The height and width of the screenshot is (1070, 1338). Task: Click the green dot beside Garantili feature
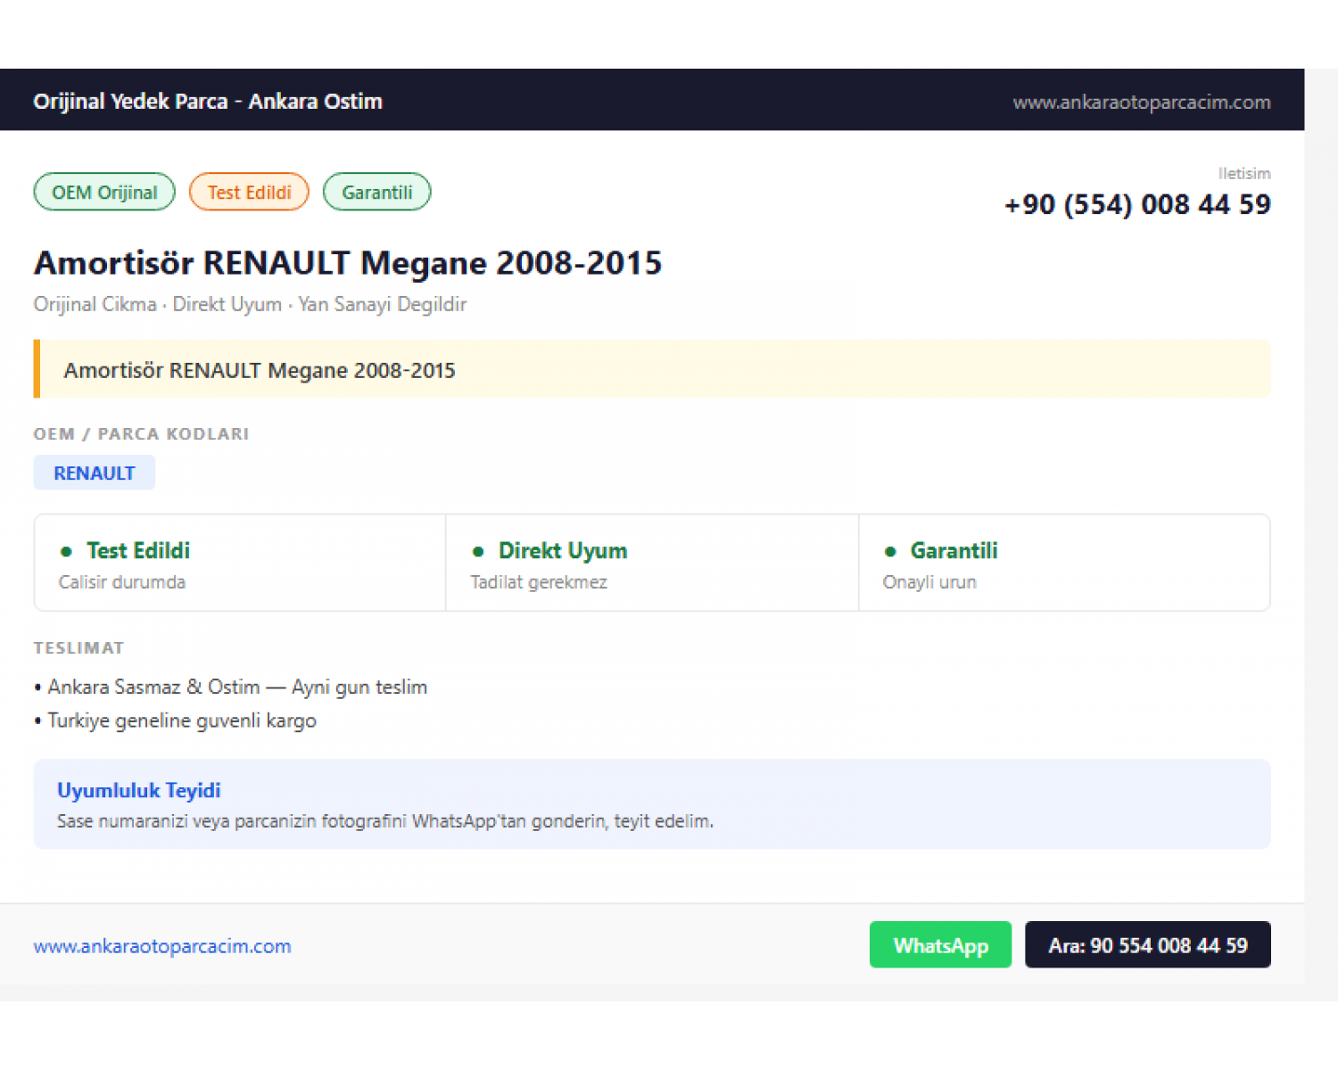(890, 551)
